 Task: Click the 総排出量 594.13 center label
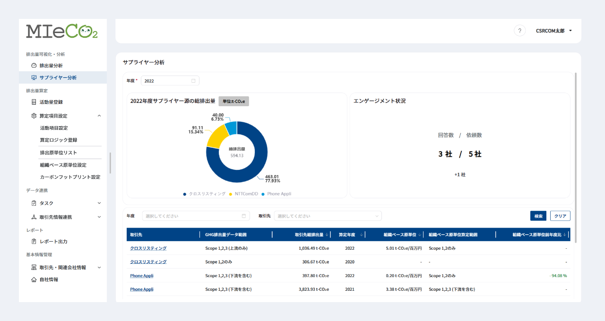(x=237, y=152)
